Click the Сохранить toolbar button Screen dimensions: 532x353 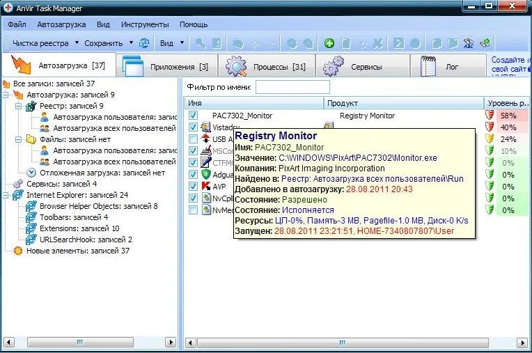(x=104, y=43)
